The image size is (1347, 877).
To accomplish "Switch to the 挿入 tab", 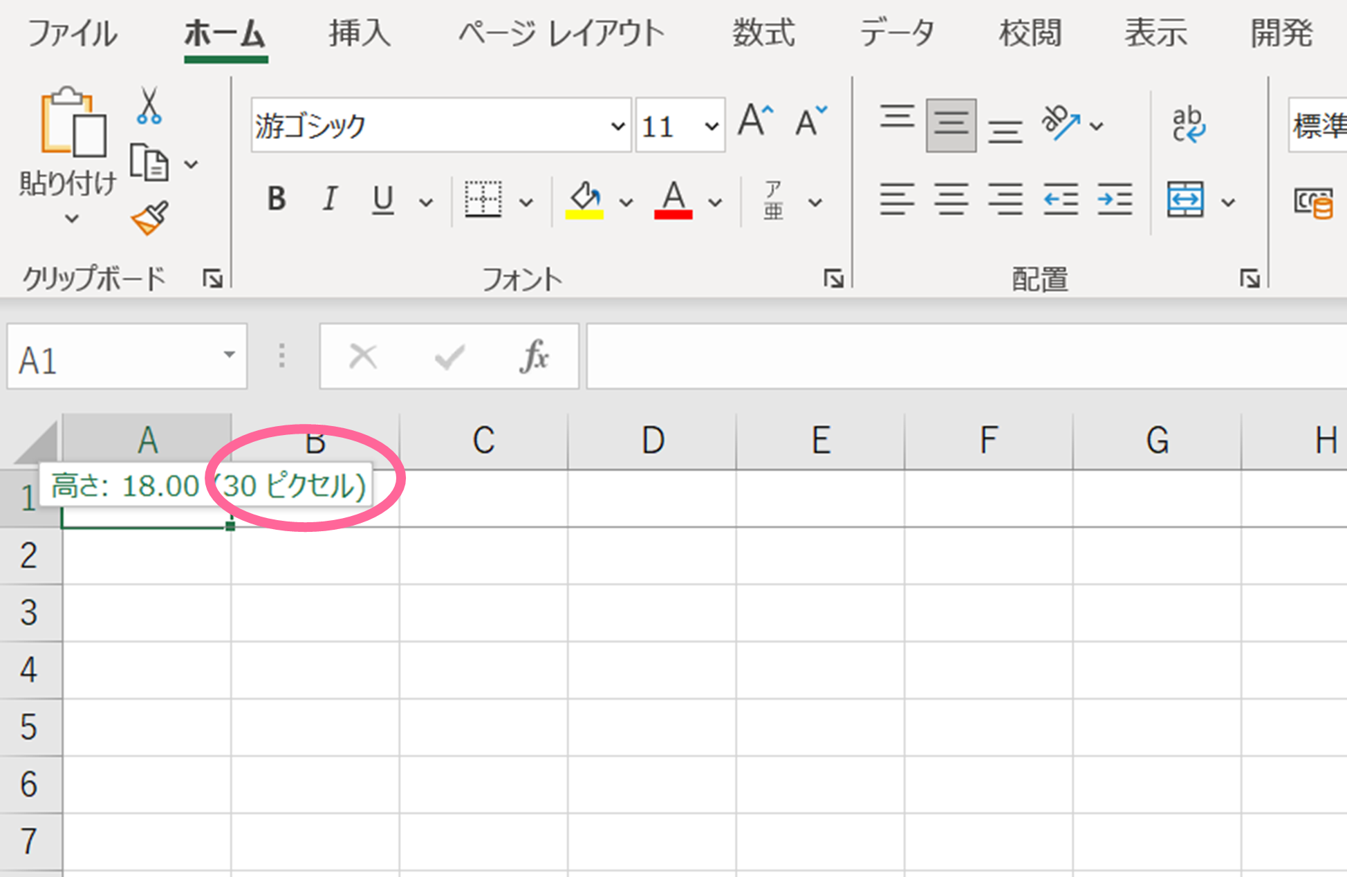I will 360,33.
